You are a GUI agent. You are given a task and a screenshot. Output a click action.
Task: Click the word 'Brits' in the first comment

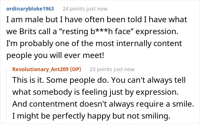pyautogui.click(x=28, y=31)
